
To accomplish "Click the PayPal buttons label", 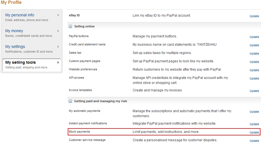I will [79, 36].
